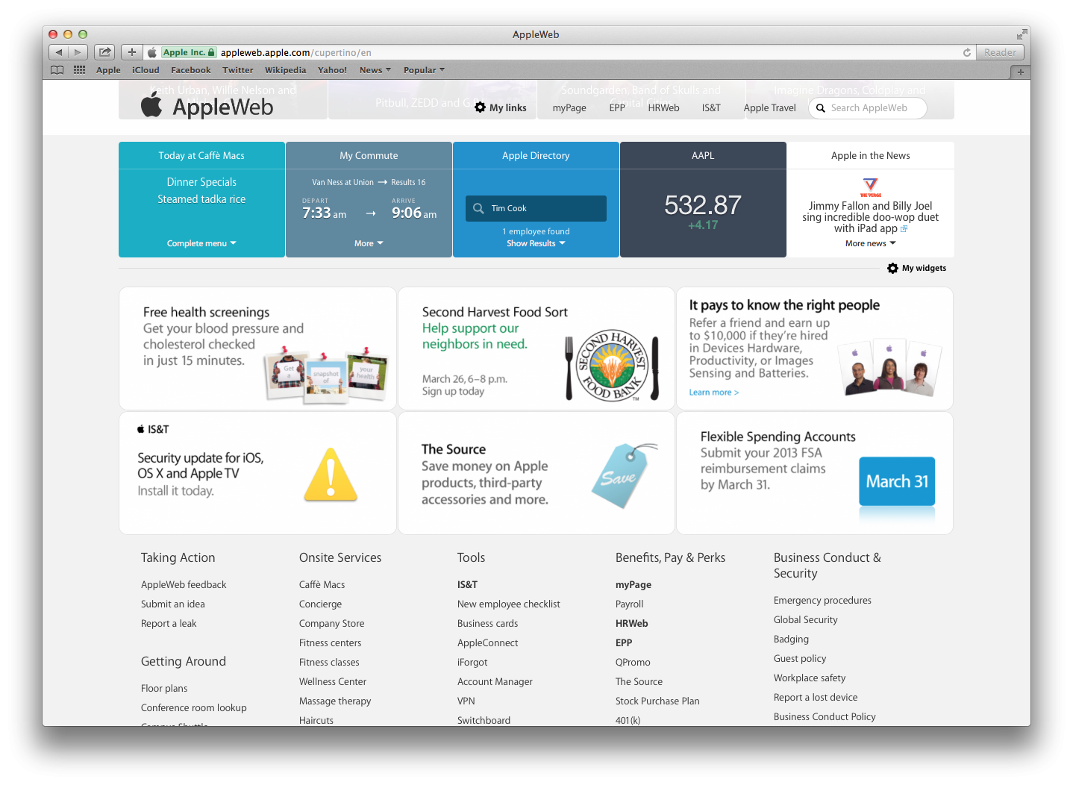Screen dimensions: 1073x785
Task: Click the yellow security warning triangle icon
Action: [x=331, y=474]
